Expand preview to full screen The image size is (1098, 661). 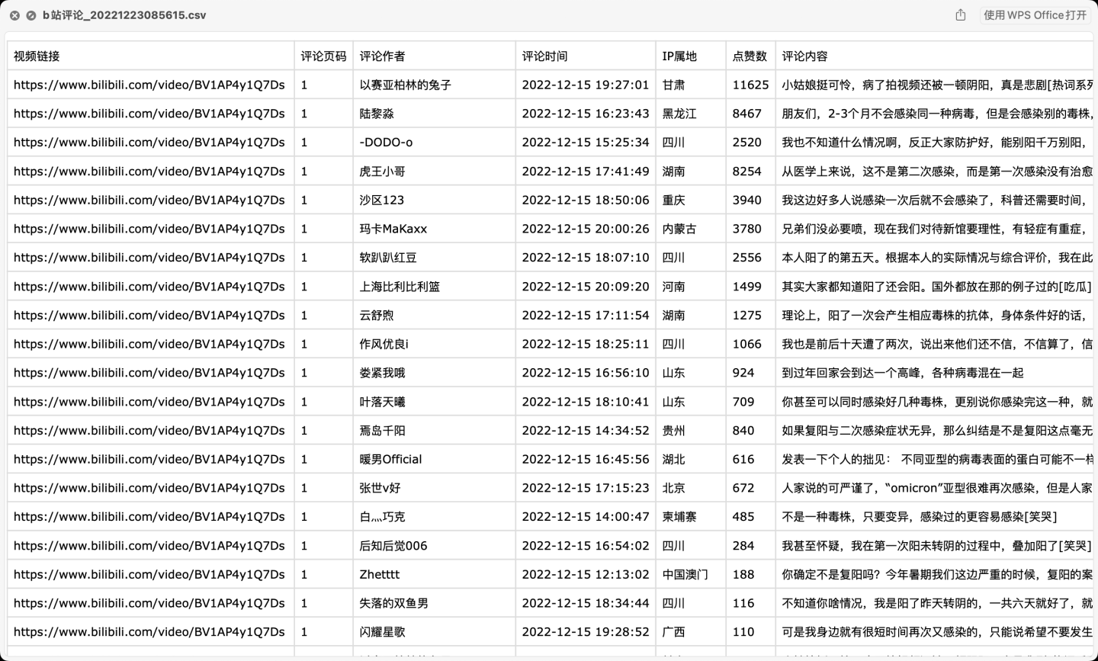[31, 15]
